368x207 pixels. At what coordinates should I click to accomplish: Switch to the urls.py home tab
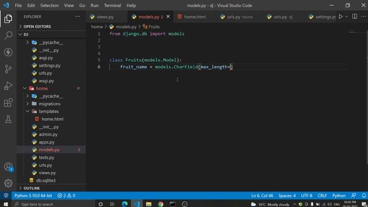[239, 17]
